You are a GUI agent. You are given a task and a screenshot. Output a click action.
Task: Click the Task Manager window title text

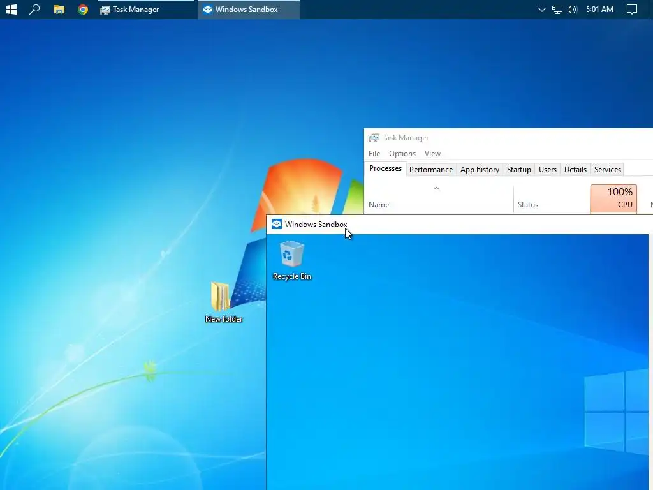(x=405, y=138)
